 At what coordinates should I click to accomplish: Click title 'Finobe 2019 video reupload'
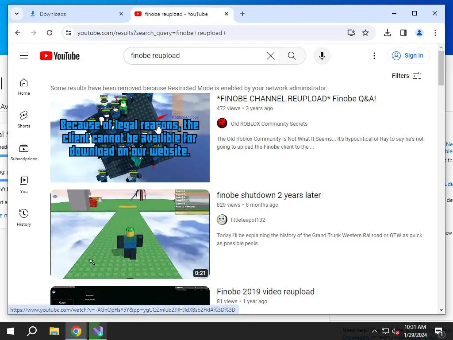pos(265,291)
